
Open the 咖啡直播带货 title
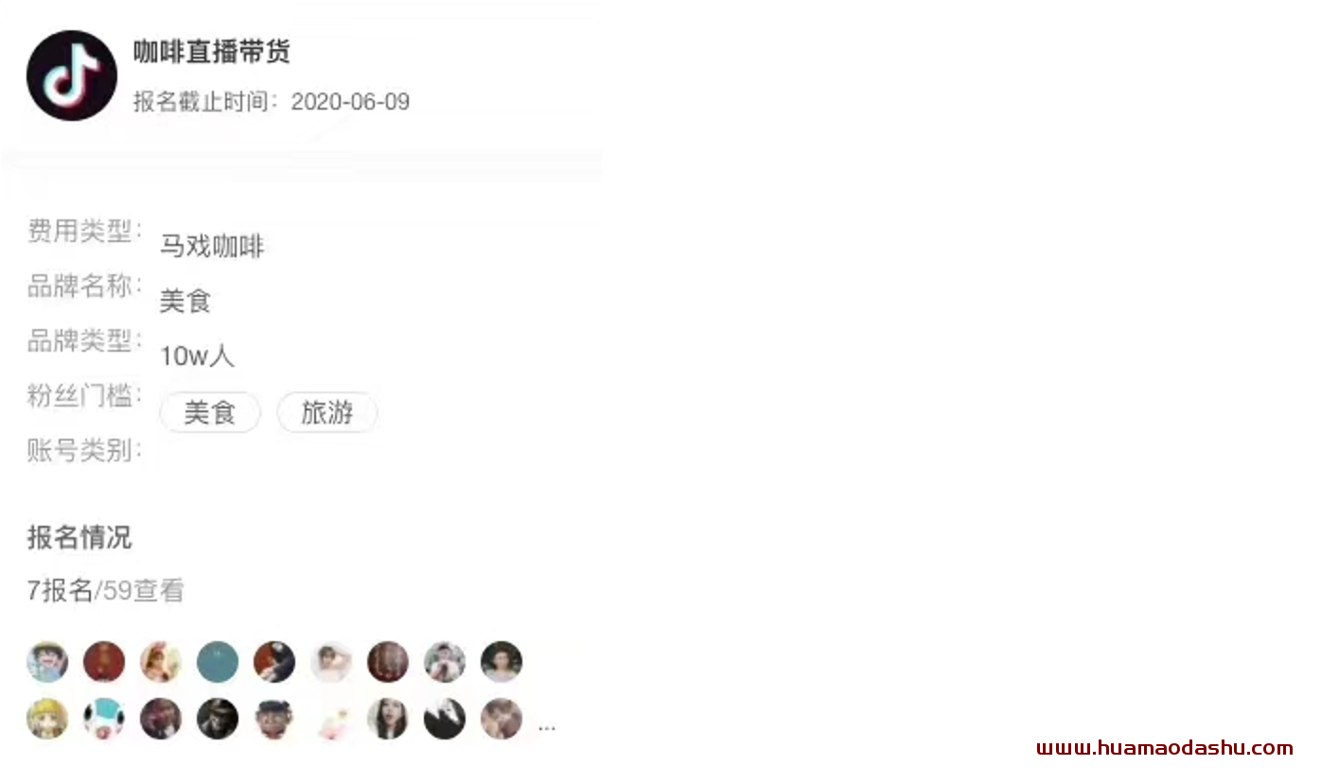click(x=211, y=52)
